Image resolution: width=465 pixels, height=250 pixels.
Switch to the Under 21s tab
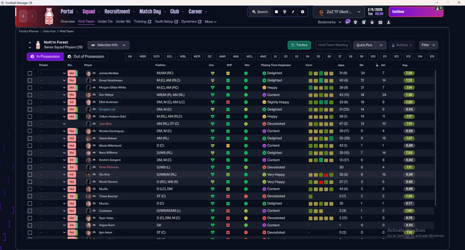pyautogui.click(x=105, y=21)
